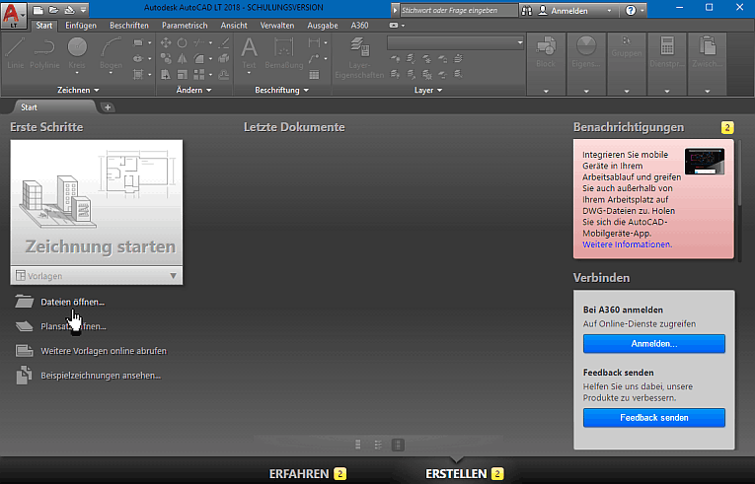Click the Zeichnung starten tile
The image size is (755, 484).
click(97, 202)
